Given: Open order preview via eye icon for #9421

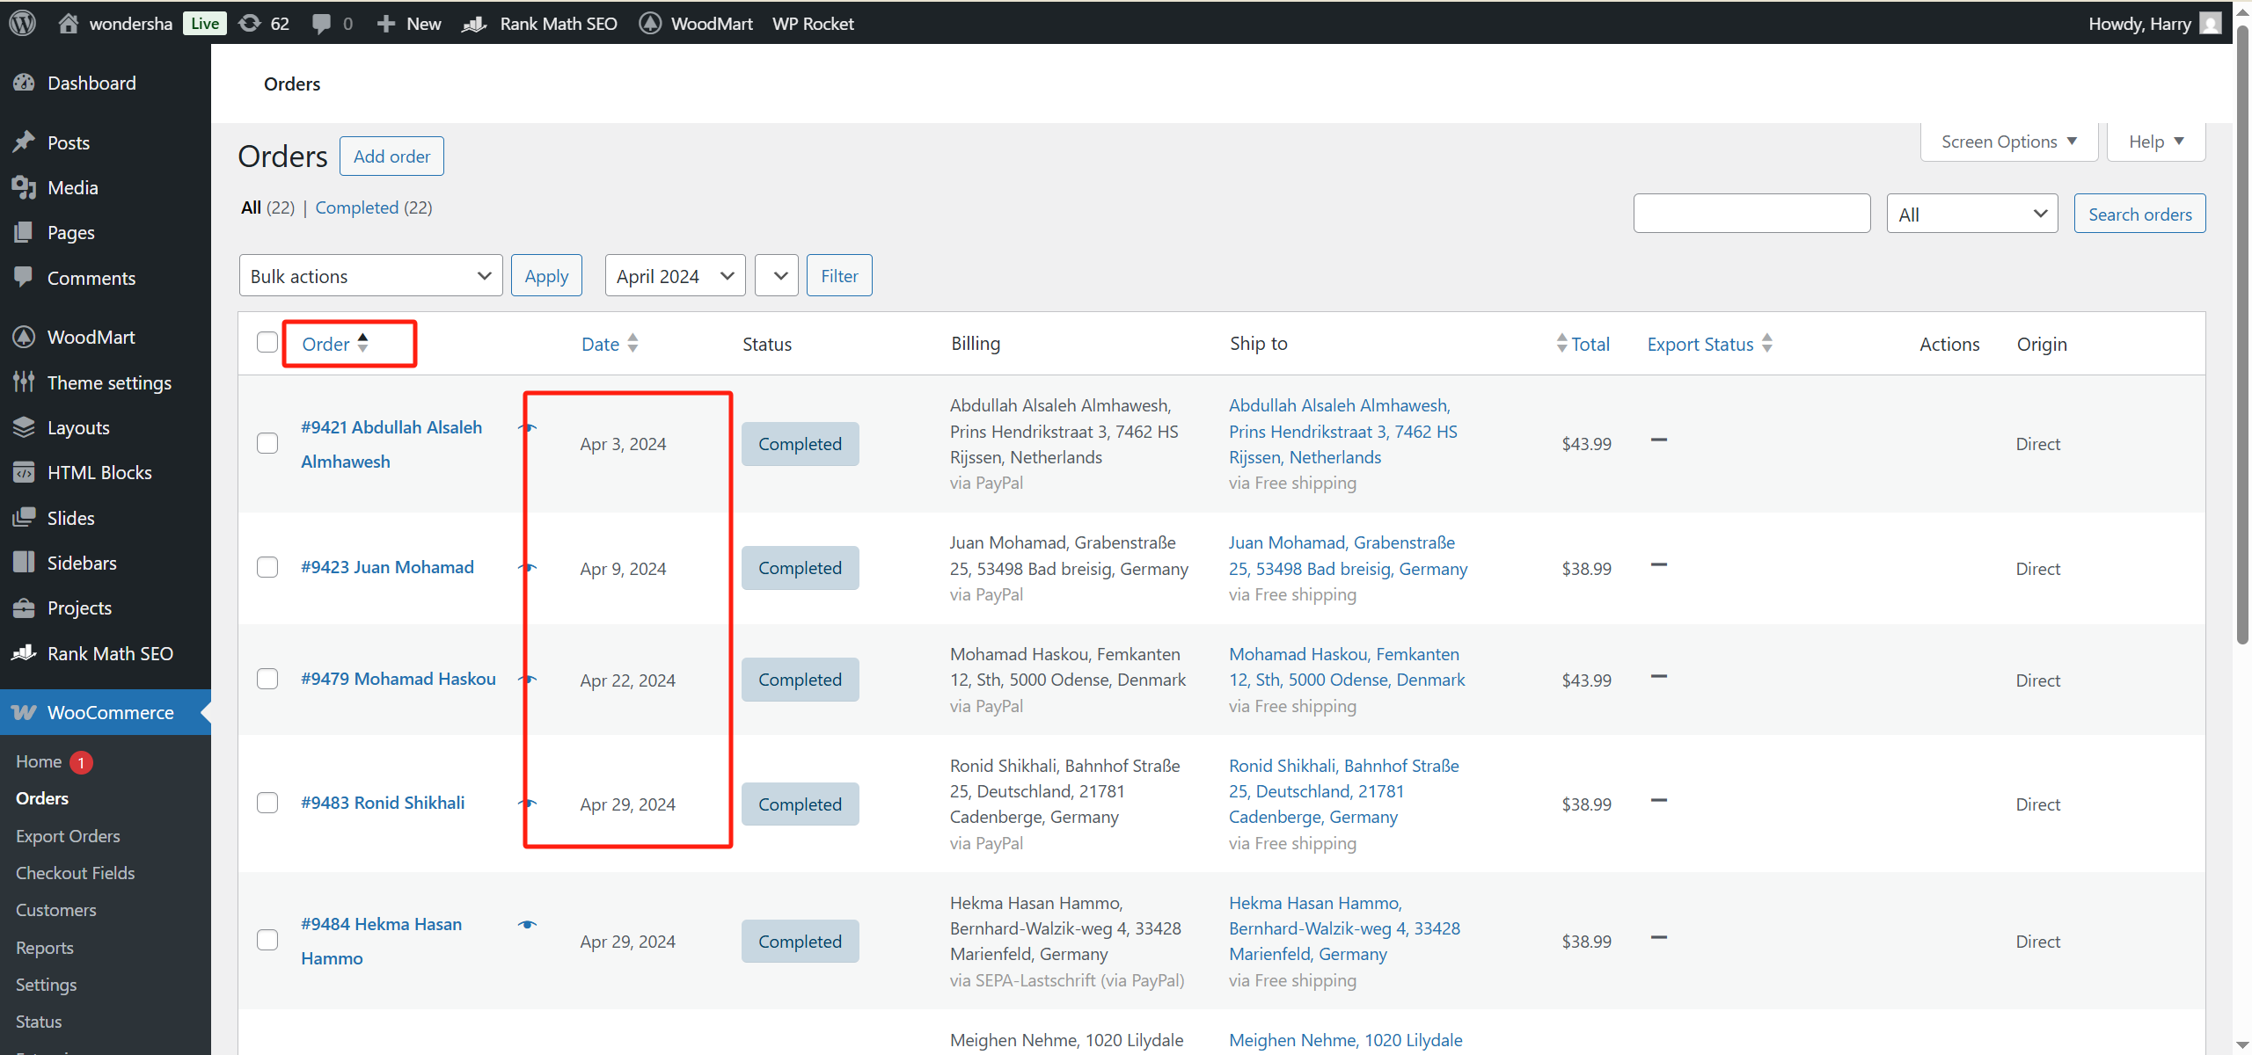Looking at the screenshot, I should click(x=529, y=427).
